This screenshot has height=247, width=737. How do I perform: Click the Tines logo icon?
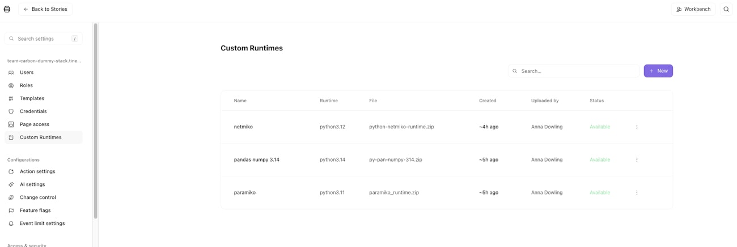click(7, 9)
